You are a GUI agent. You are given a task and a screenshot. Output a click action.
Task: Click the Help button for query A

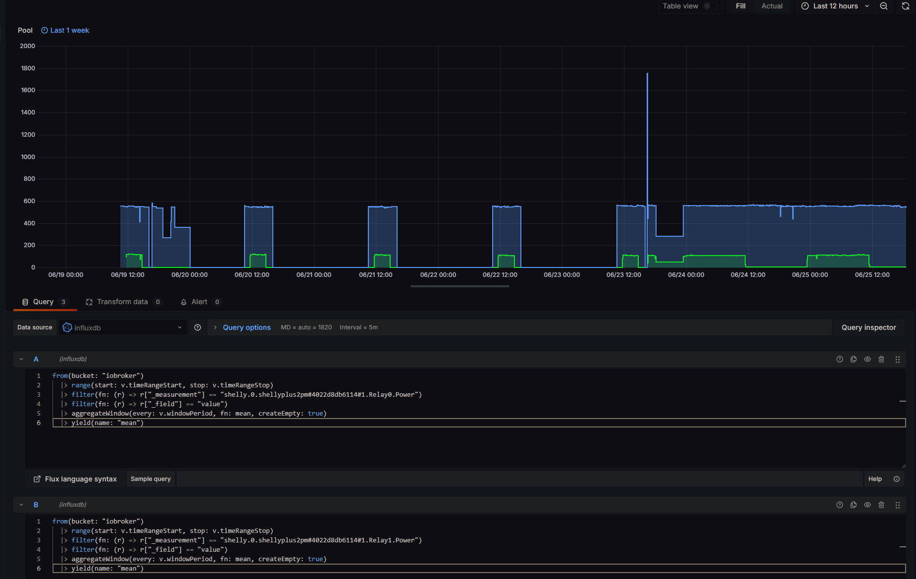click(x=875, y=479)
